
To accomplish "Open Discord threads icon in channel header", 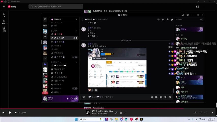I will pyautogui.click(x=158, y=20).
